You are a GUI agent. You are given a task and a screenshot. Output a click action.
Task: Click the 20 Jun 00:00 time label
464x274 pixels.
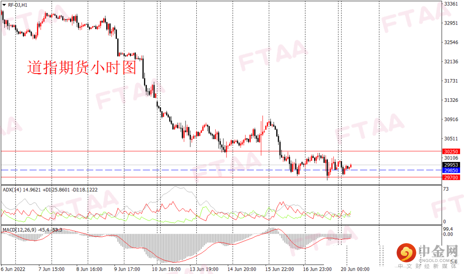click(356, 269)
